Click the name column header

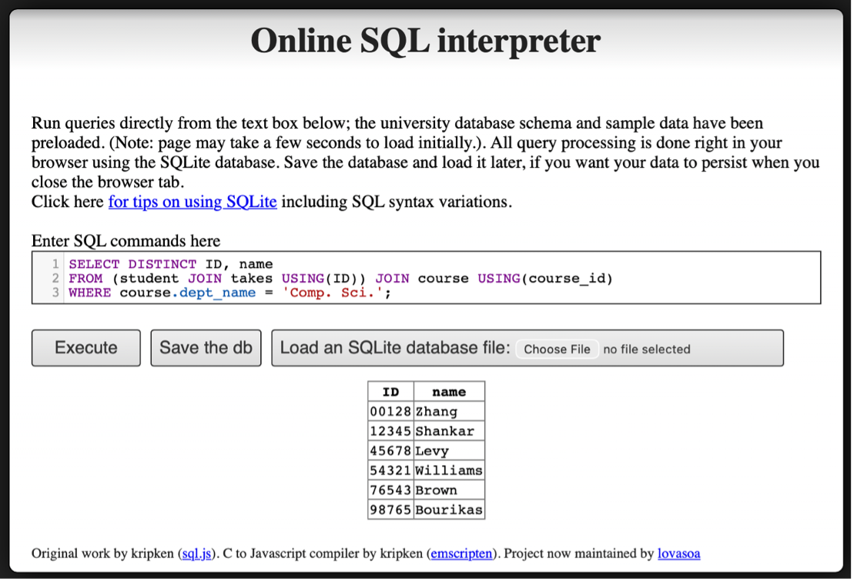(x=449, y=392)
